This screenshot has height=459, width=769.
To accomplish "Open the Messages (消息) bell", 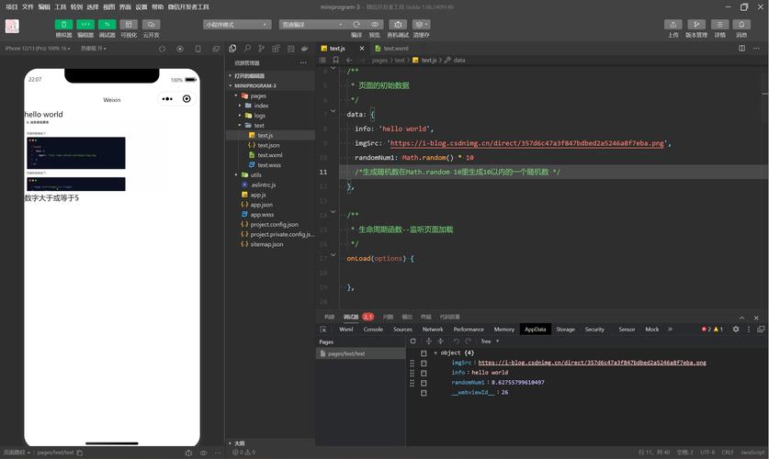I will (x=741, y=25).
